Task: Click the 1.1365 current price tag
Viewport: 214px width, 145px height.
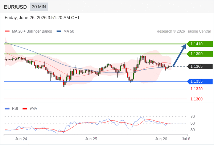Action: click(x=200, y=66)
